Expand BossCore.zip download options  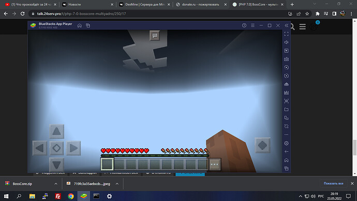(56, 184)
